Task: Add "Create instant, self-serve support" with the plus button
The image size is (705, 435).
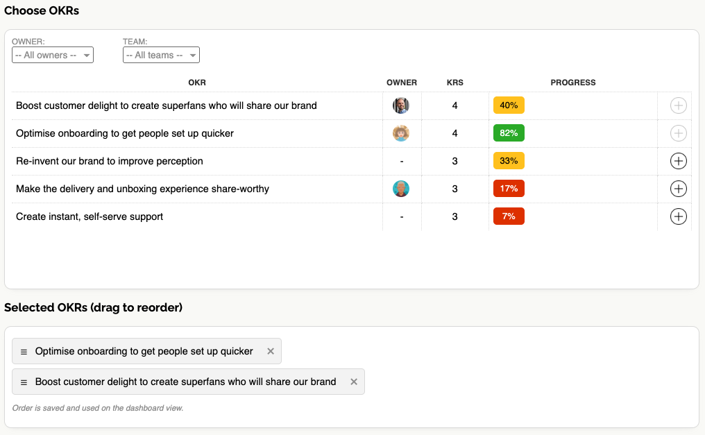Action: pyautogui.click(x=678, y=216)
